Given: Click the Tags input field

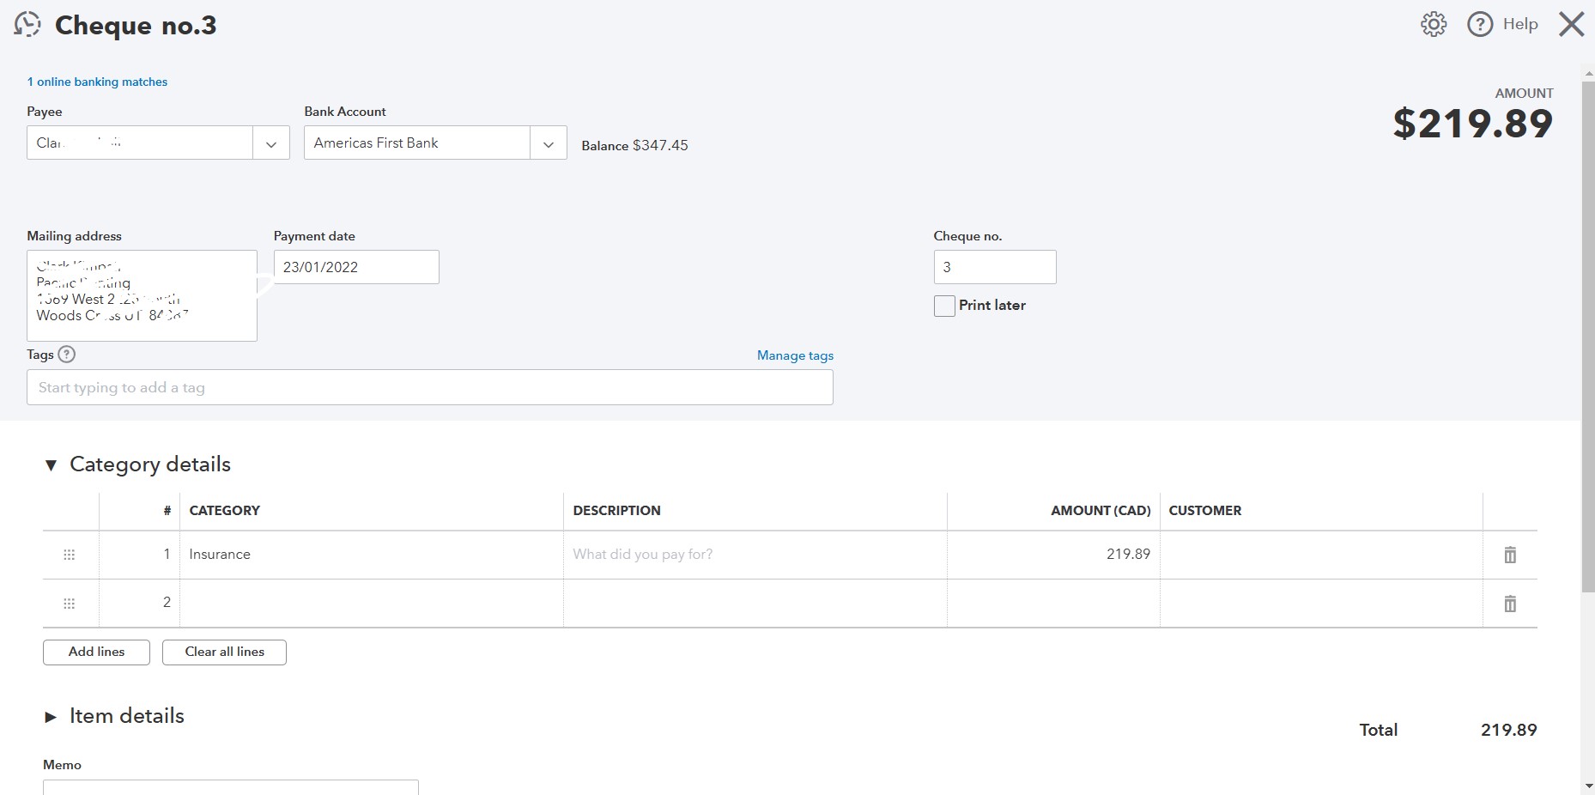Looking at the screenshot, I should 429,387.
